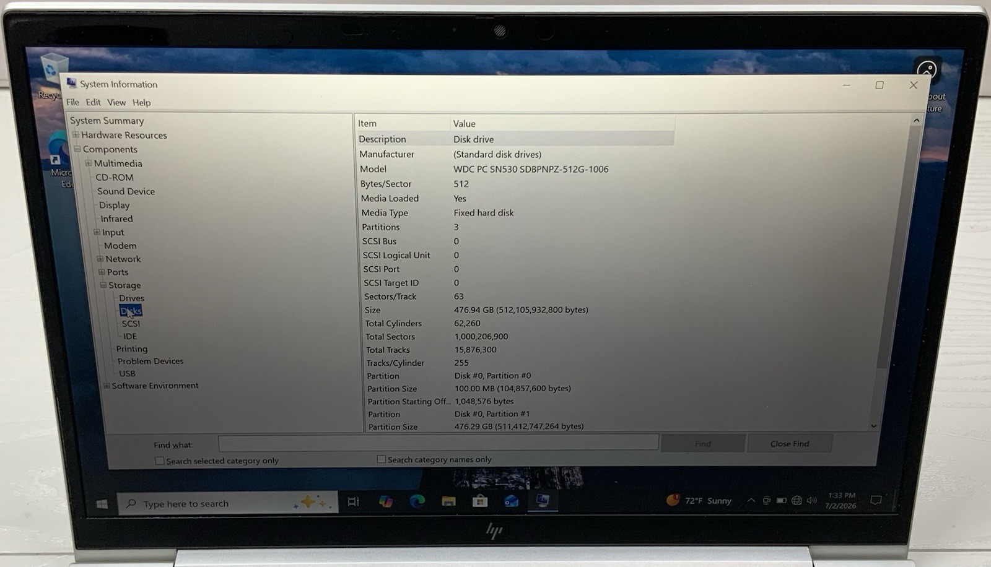The image size is (991, 567).
Task: Select the Problem Devices tree item
Action: pos(151,361)
